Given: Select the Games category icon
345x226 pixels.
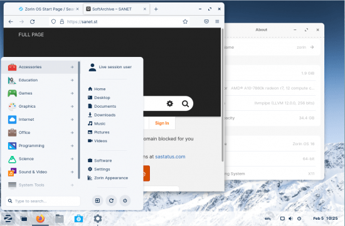Looking at the screenshot, I should coord(12,93).
